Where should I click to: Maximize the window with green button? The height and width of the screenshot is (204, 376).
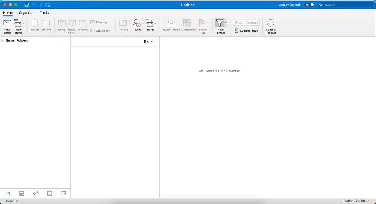click(15, 5)
